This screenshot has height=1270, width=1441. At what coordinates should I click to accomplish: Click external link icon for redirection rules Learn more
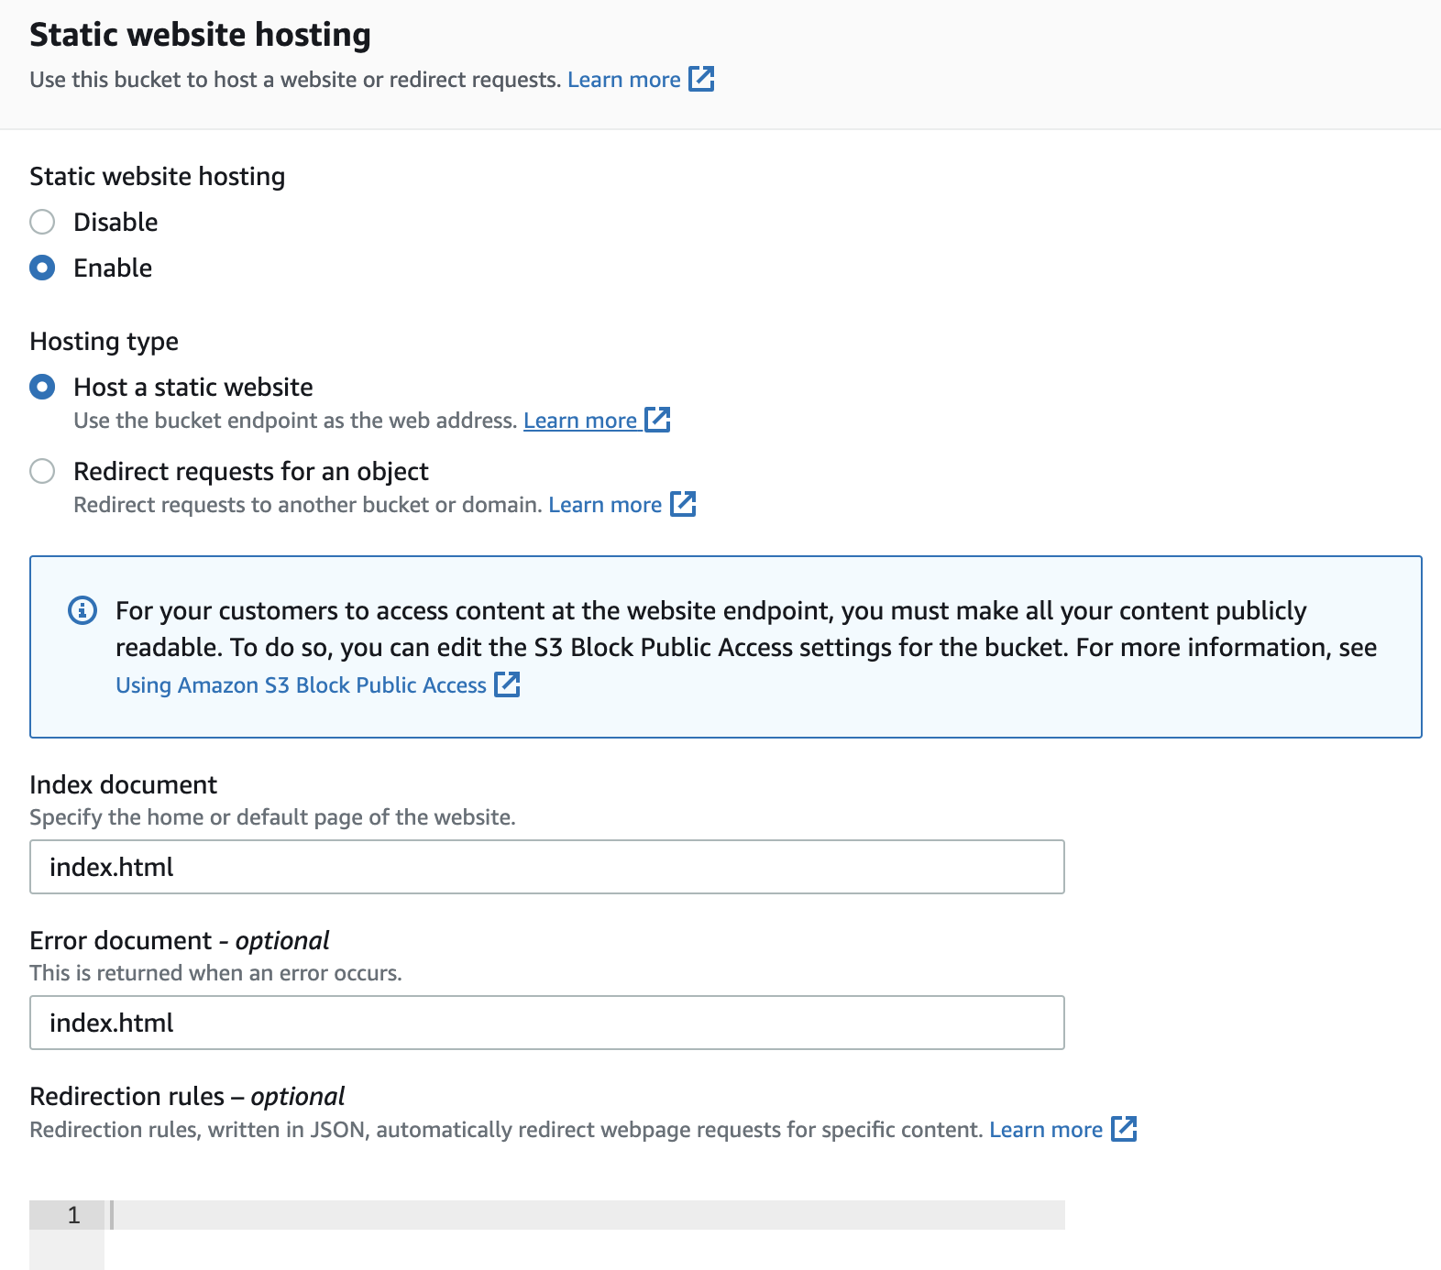(x=1125, y=1130)
